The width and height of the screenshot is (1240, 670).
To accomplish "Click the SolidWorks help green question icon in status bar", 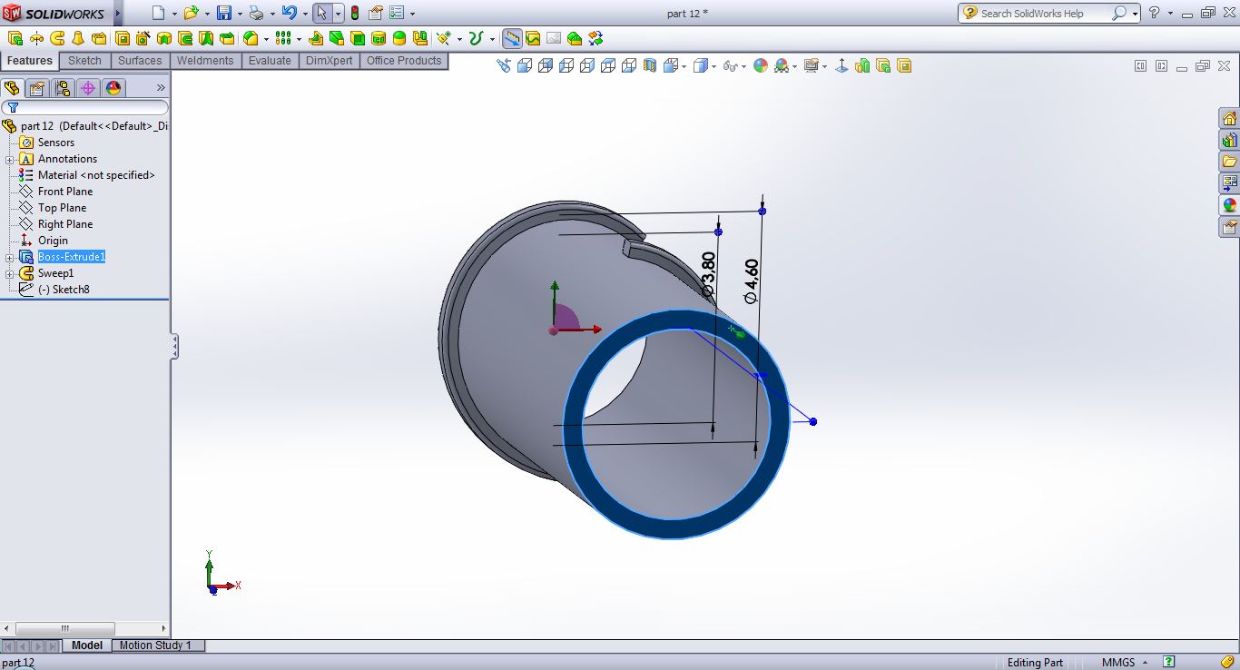I will (x=1169, y=662).
